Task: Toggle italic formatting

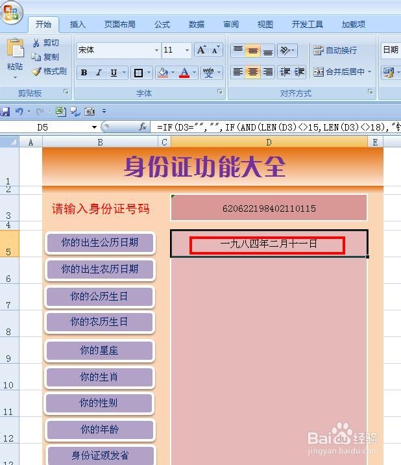Action: coord(99,73)
